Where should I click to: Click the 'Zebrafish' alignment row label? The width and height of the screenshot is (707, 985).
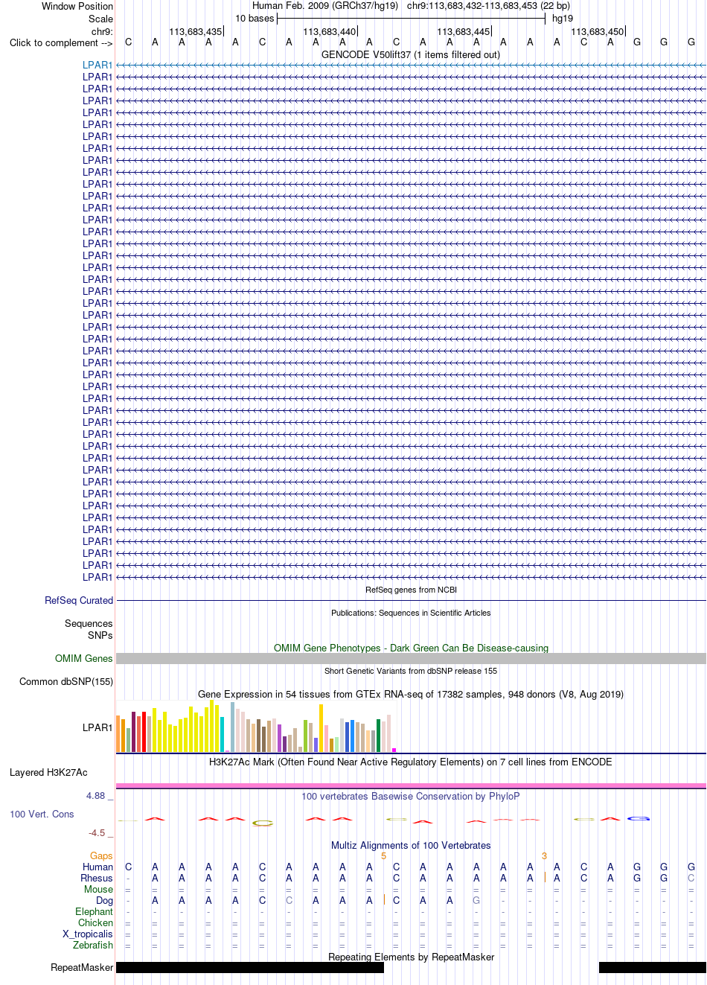[93, 945]
